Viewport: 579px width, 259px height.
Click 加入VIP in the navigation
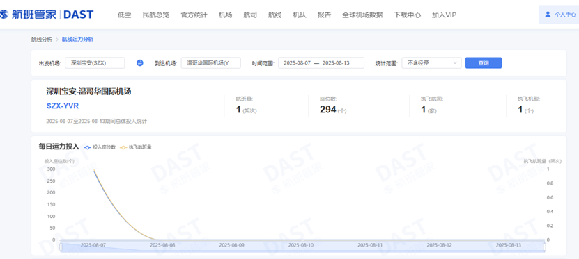pyautogui.click(x=445, y=15)
